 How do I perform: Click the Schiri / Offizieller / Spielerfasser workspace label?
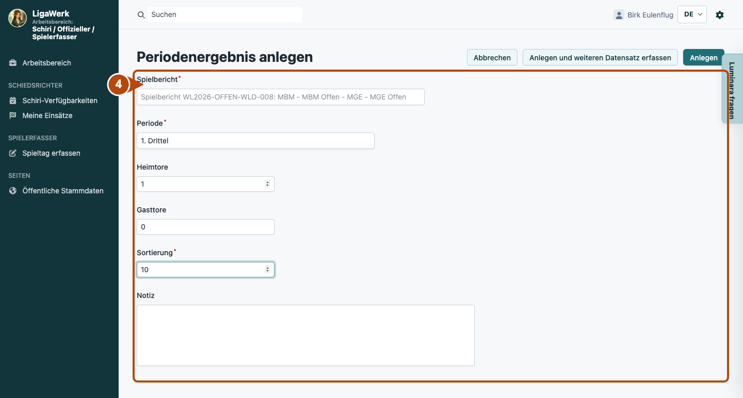[x=63, y=33]
